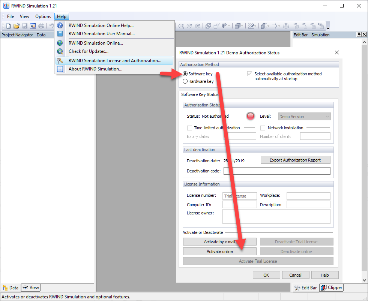Click OK in the authorization dialog

tap(266, 275)
